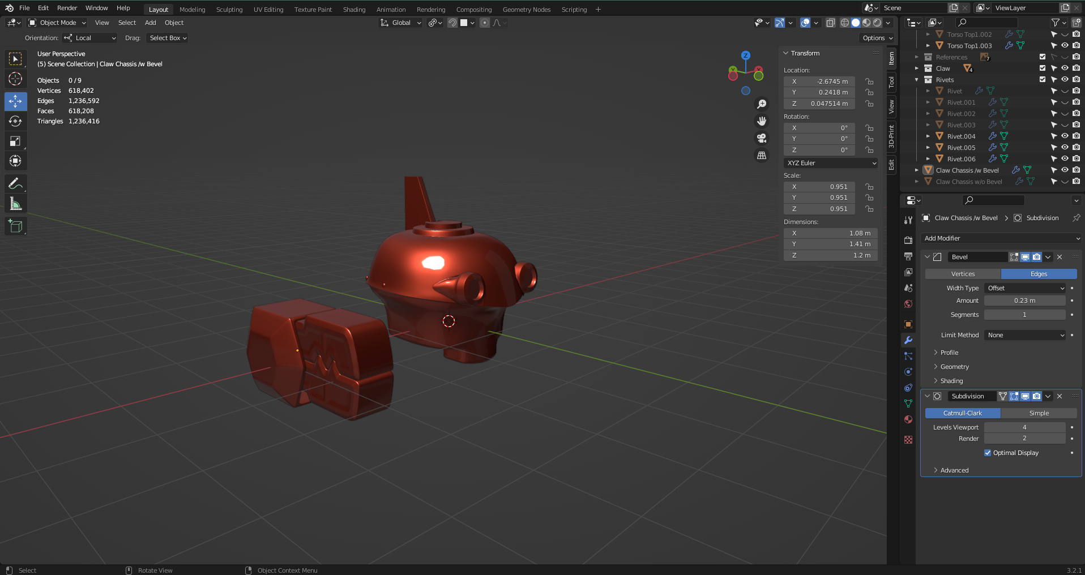Hide Rivet.004 in the outliner
The width and height of the screenshot is (1085, 575).
(x=1065, y=136)
